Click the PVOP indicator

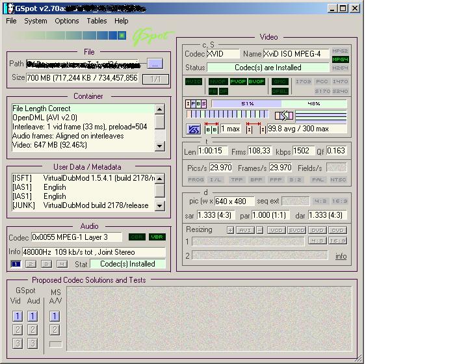pos(238,81)
